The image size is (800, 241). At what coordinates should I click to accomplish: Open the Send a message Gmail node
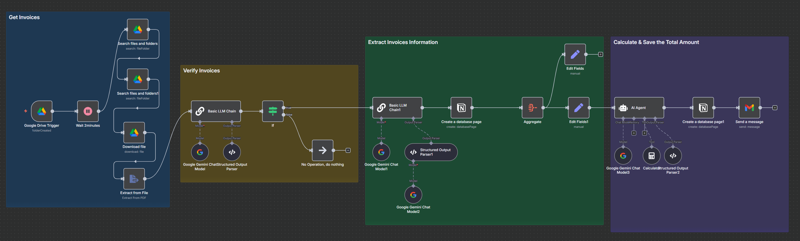click(x=749, y=108)
